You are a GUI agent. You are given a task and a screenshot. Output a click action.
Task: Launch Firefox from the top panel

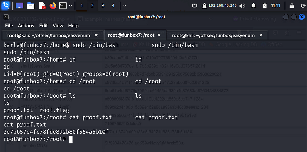[53, 6]
